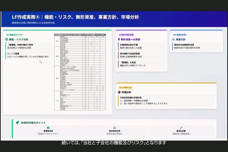Image resolution: width=228 pixels, height=152 pixels.
Task: Select the 「整理表」作成が極めて有効 item
Action: coord(28,46)
